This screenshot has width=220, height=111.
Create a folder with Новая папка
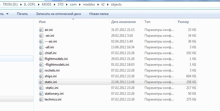point(99,14)
